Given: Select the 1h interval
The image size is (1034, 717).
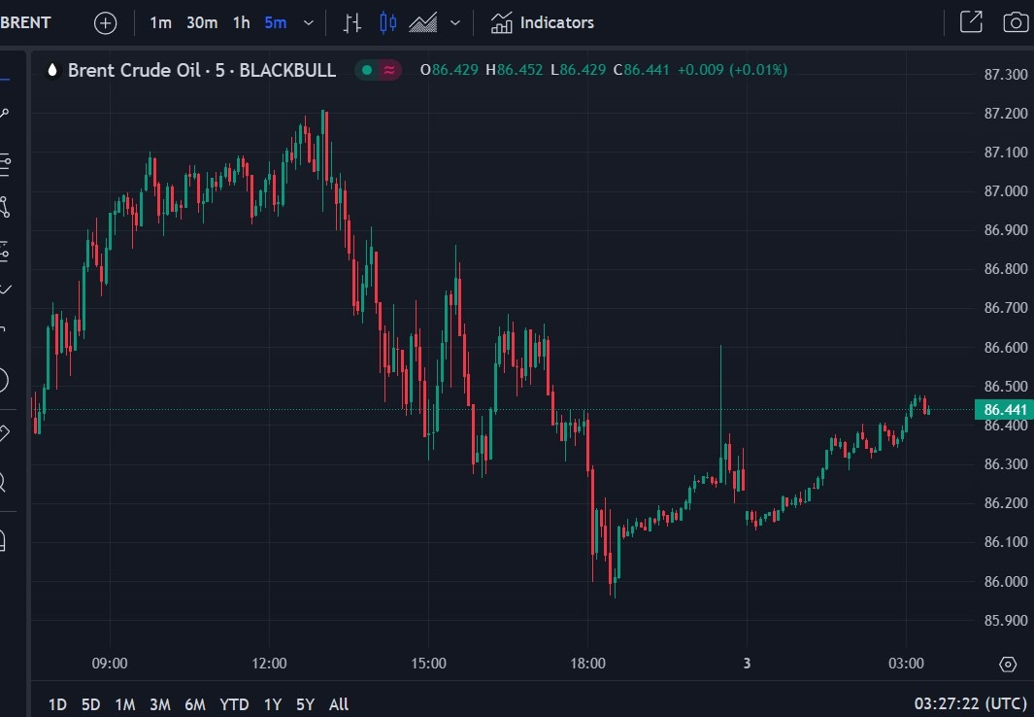Looking at the screenshot, I should point(242,23).
